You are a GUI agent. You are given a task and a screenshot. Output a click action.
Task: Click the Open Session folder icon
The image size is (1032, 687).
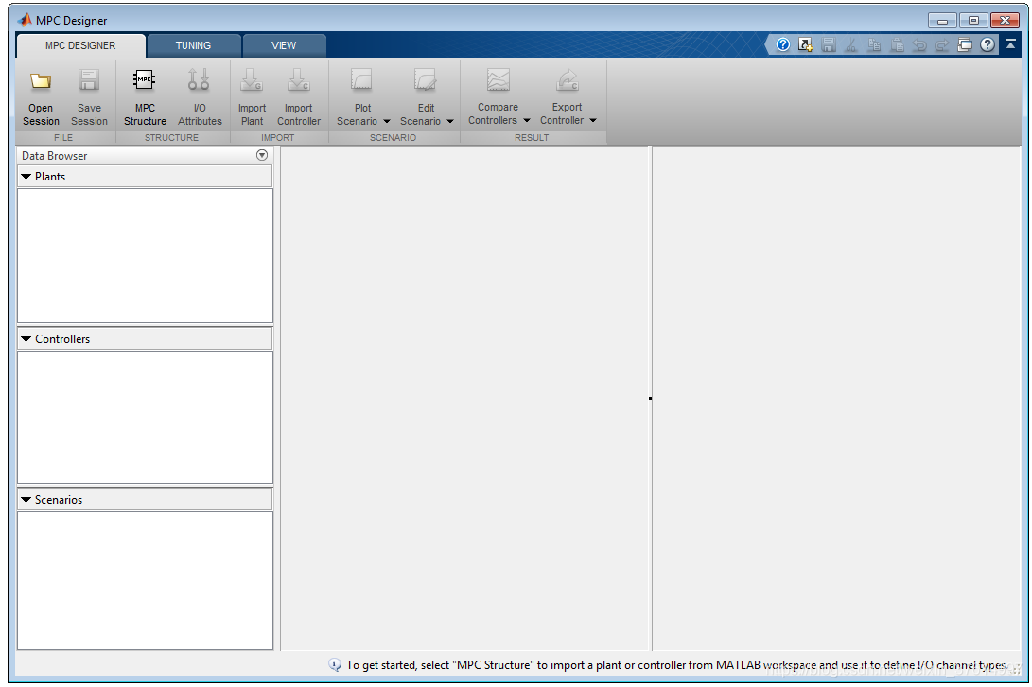pyautogui.click(x=41, y=81)
